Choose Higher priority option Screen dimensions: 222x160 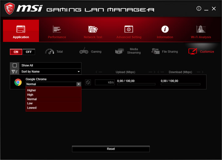tap(53, 90)
